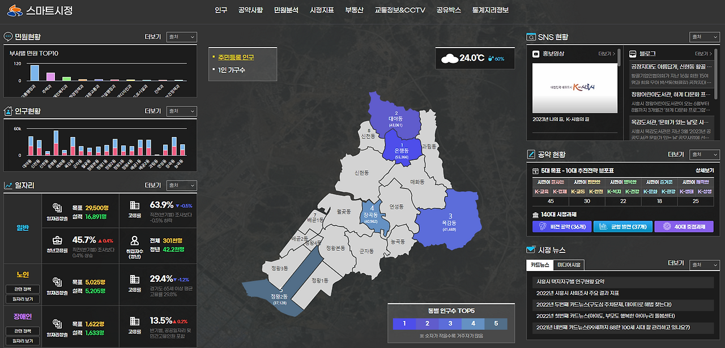Open the 교통정보&CCTV menu
The width and height of the screenshot is (725, 348).
(x=400, y=10)
